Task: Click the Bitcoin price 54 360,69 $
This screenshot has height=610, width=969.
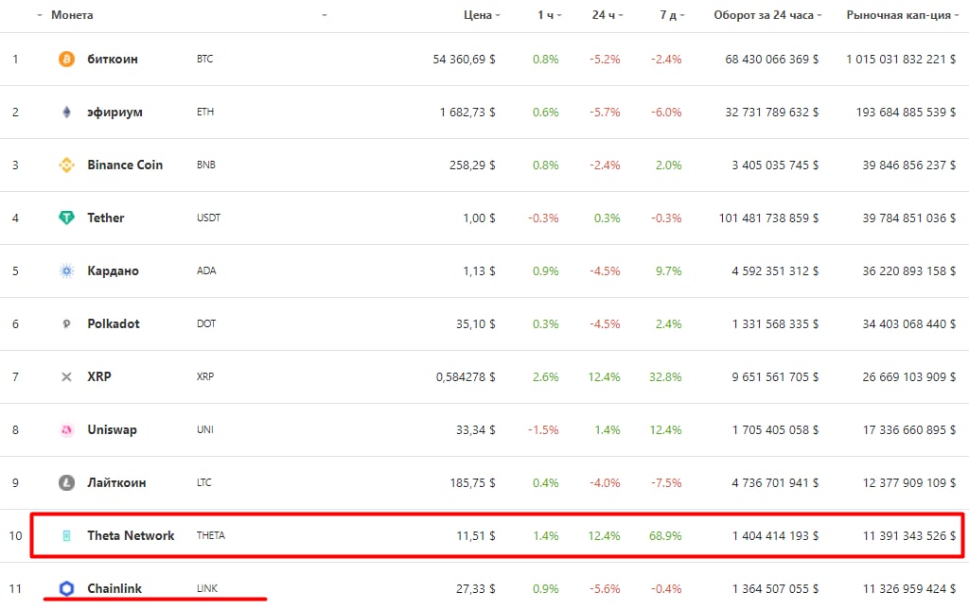Action: pos(464,60)
